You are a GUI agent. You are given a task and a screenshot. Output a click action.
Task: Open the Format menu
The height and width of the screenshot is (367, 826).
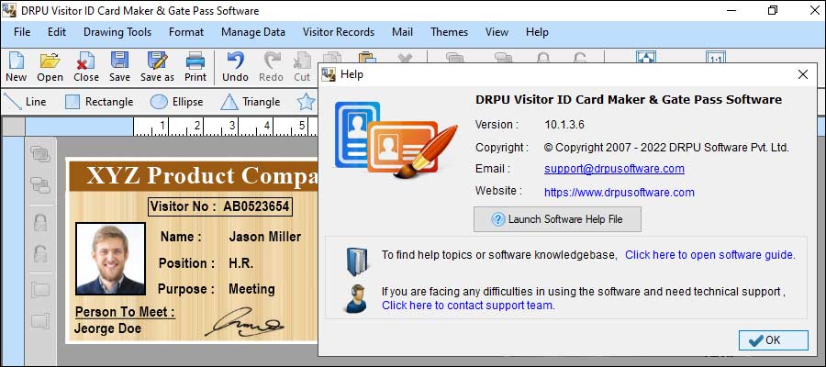coord(186,32)
